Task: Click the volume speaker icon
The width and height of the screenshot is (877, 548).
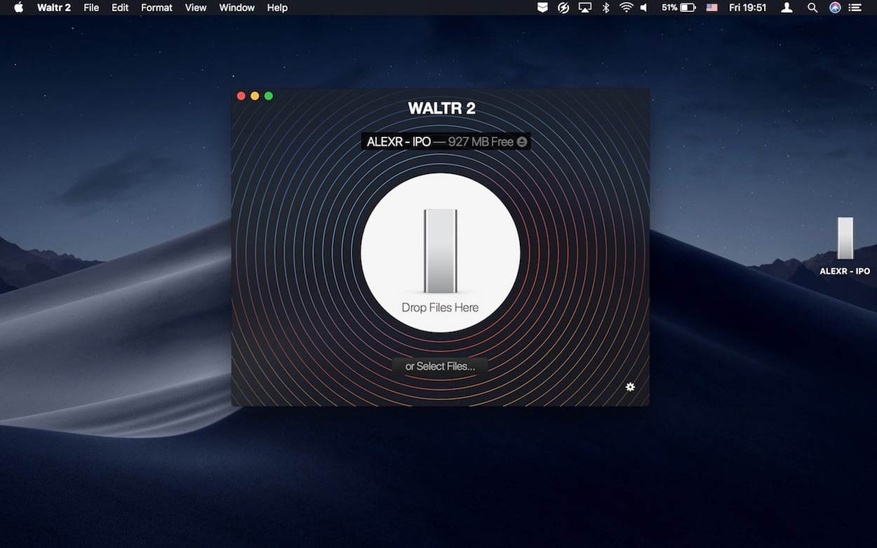Action: tap(644, 8)
